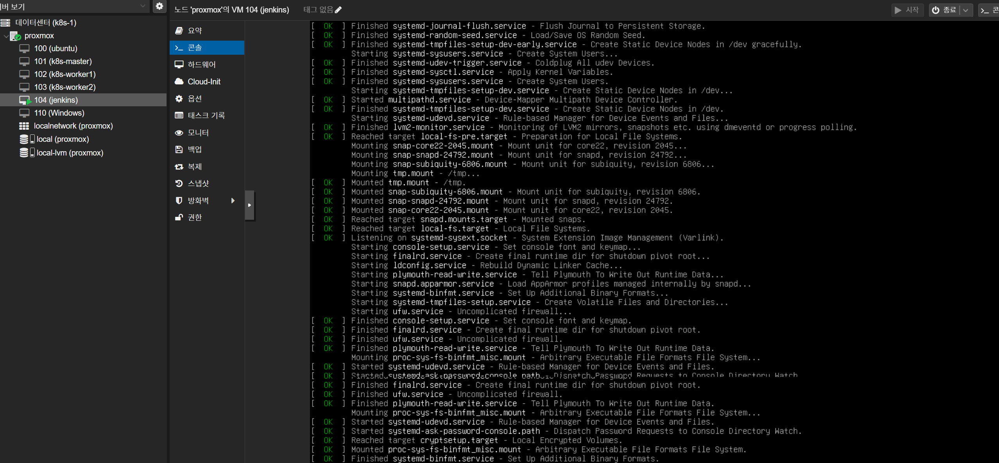Click the 스냅샷 history icon

[x=179, y=183]
